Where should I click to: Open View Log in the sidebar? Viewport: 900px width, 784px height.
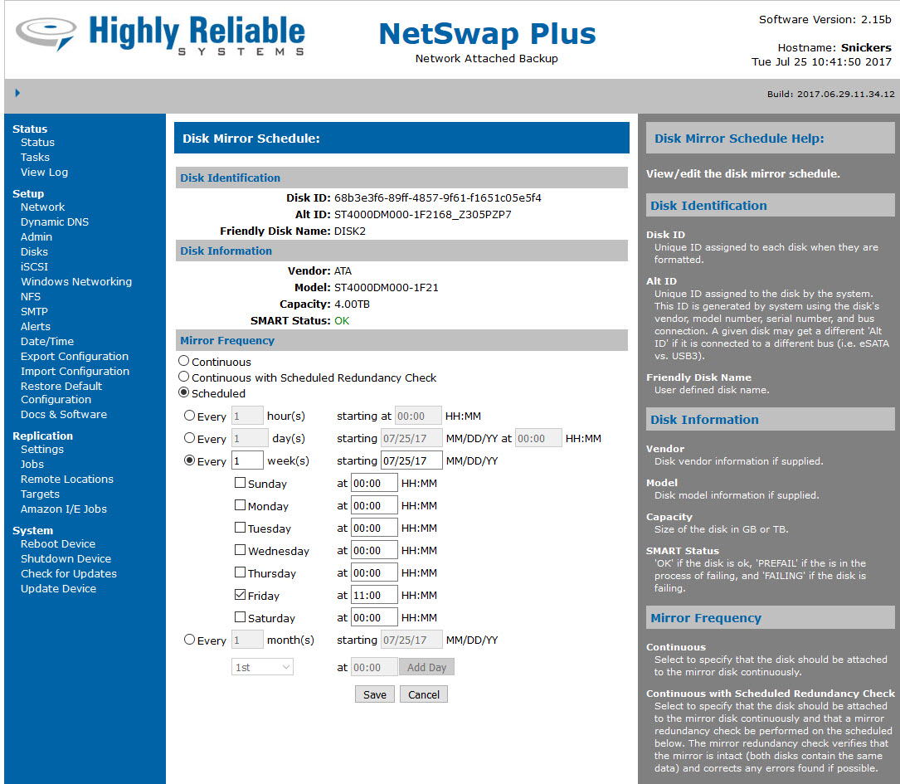[x=44, y=173]
